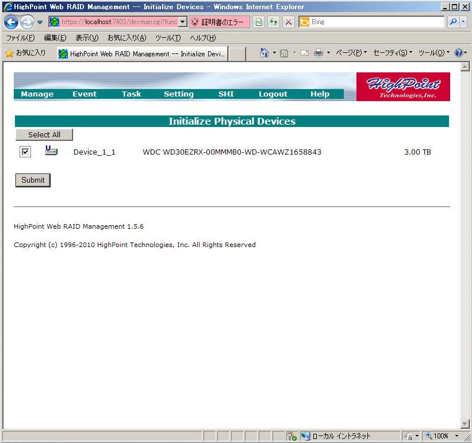
Task: Click the protected mode lock icon
Action: 409,436
